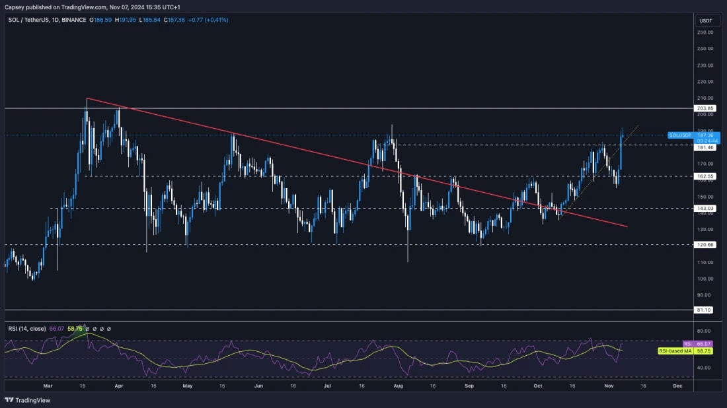Click the 143.03 price level label
Viewport: 727px width, 408px height.
coord(704,207)
